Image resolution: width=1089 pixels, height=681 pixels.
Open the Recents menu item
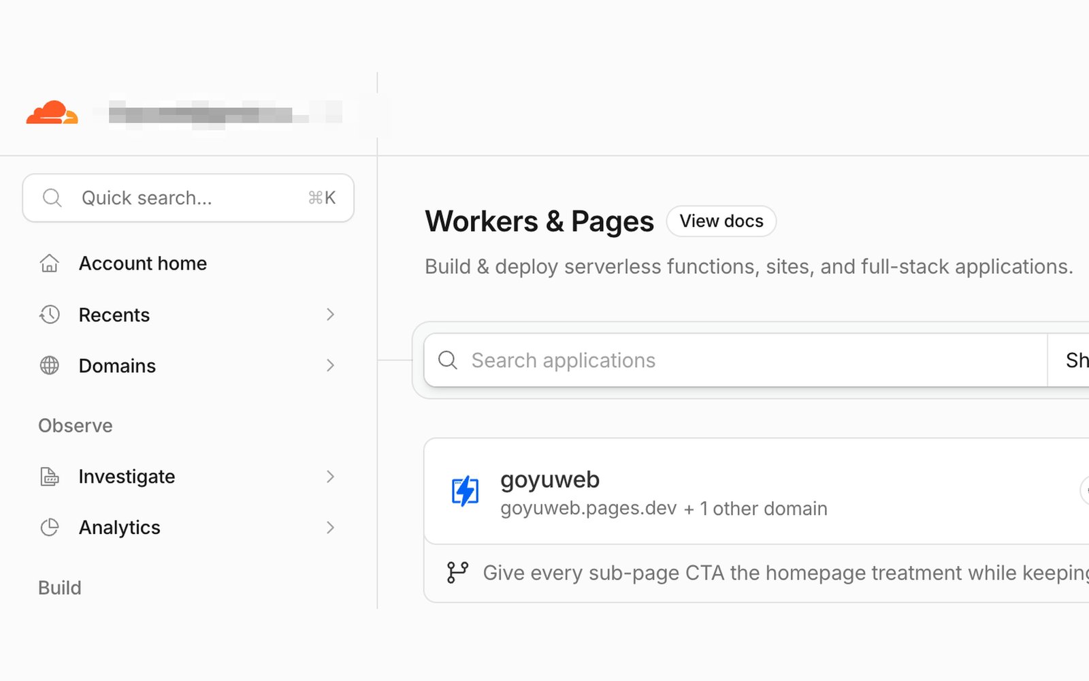click(188, 315)
